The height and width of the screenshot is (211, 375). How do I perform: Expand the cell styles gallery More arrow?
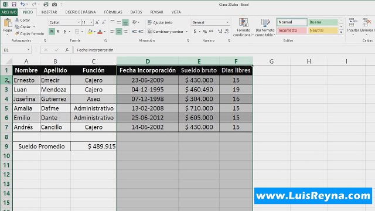click(x=341, y=33)
